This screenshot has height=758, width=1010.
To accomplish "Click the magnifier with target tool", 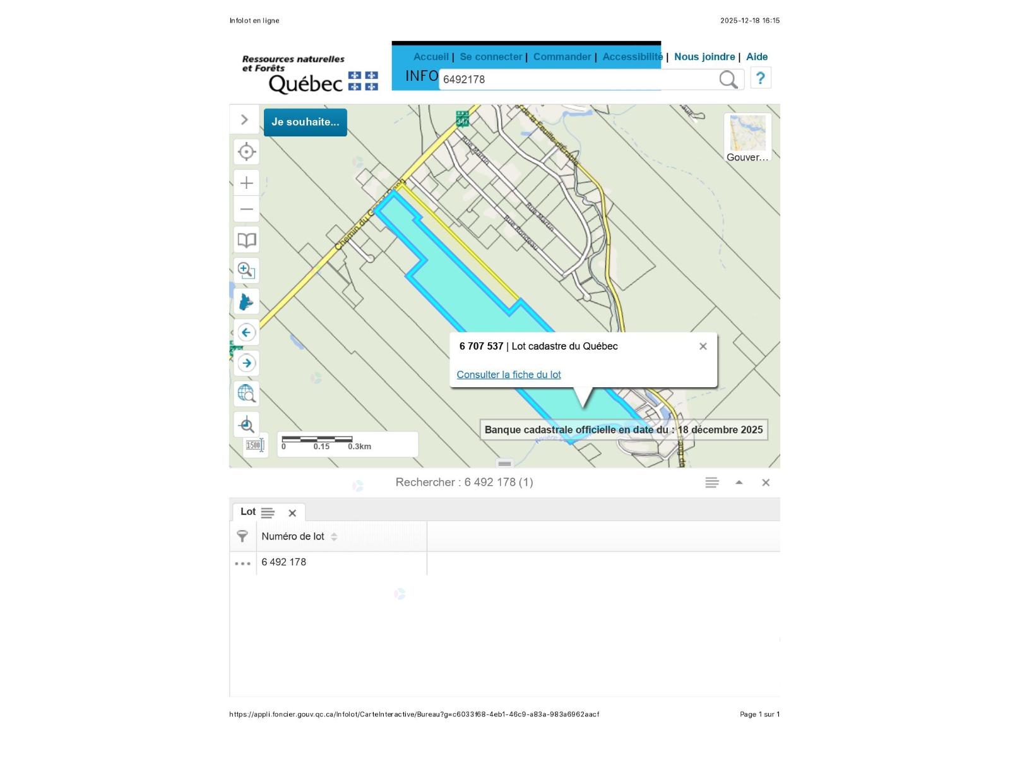I will (x=246, y=424).
